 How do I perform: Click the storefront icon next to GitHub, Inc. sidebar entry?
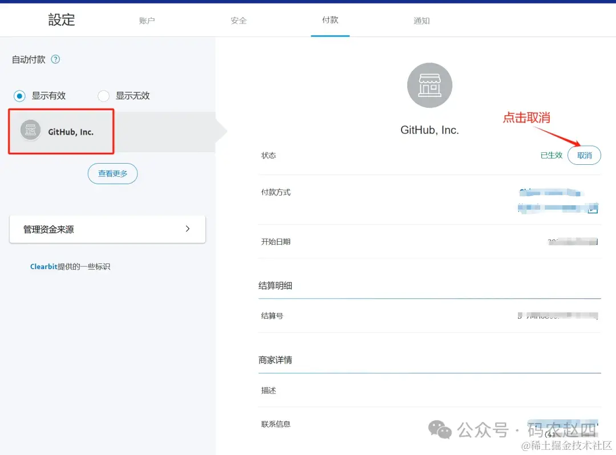(30, 131)
